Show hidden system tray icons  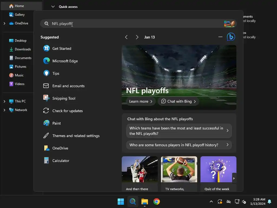coord(211,201)
